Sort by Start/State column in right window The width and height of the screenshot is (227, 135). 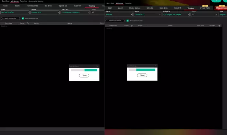click(113, 26)
